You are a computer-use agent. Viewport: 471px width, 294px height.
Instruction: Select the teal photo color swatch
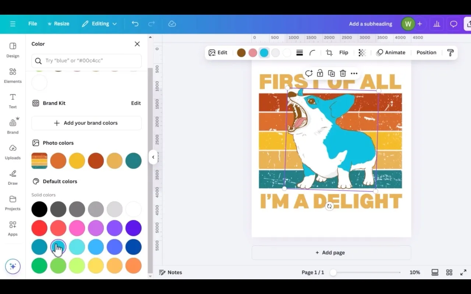pos(133,161)
